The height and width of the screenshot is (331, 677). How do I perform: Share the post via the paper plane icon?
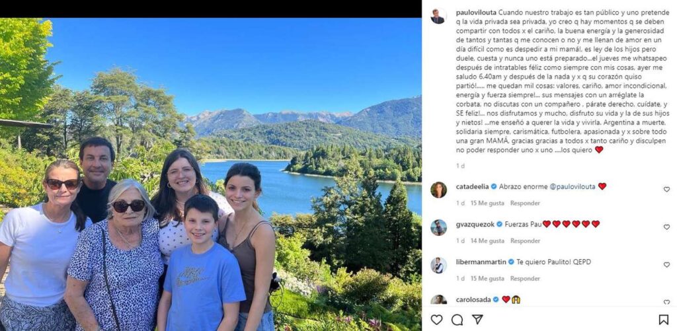477,320
